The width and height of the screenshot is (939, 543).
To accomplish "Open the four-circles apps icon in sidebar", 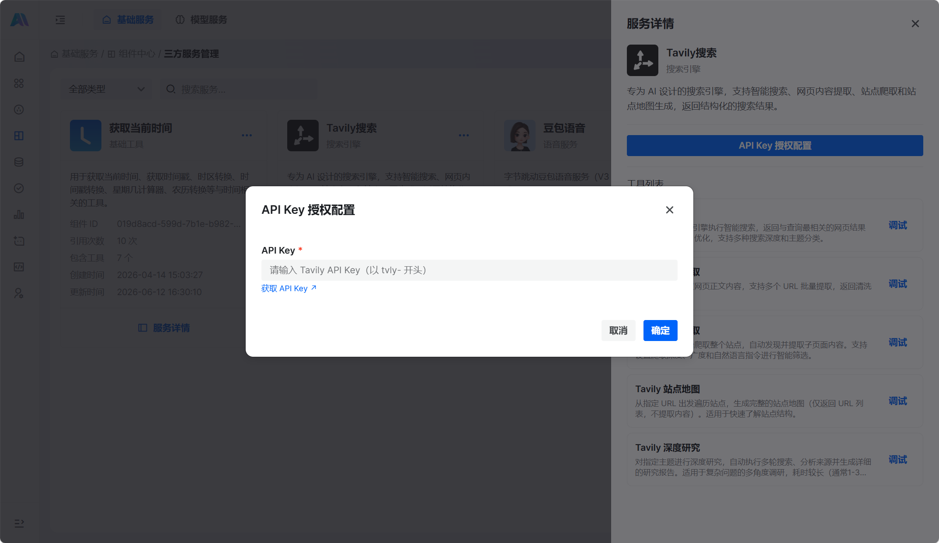I will click(x=19, y=83).
